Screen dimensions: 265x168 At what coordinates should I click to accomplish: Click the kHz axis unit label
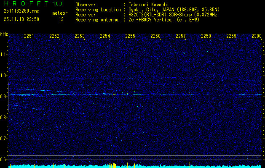click(4, 34)
